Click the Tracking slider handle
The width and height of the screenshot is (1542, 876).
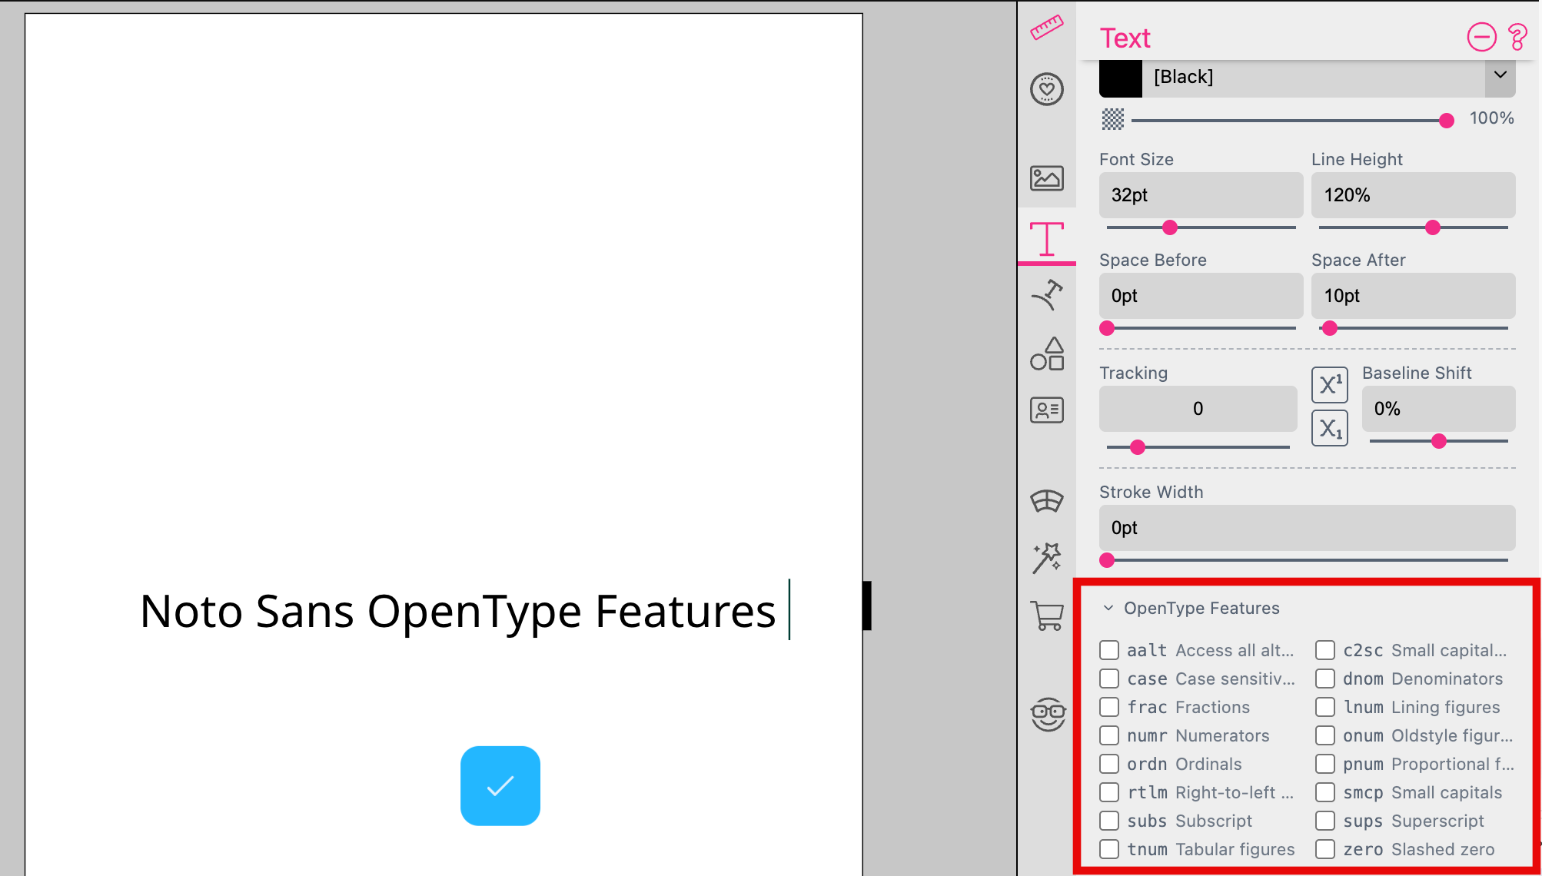(1138, 447)
